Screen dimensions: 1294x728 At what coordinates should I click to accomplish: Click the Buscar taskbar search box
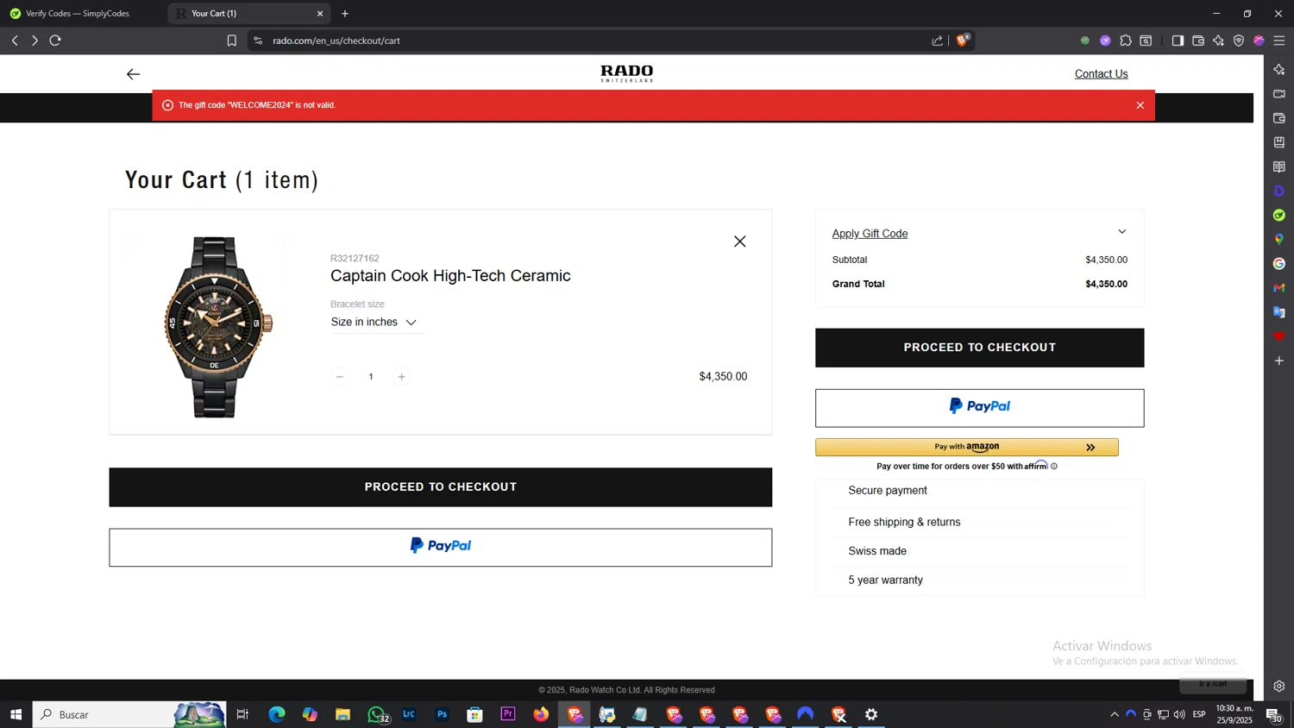[129, 714]
